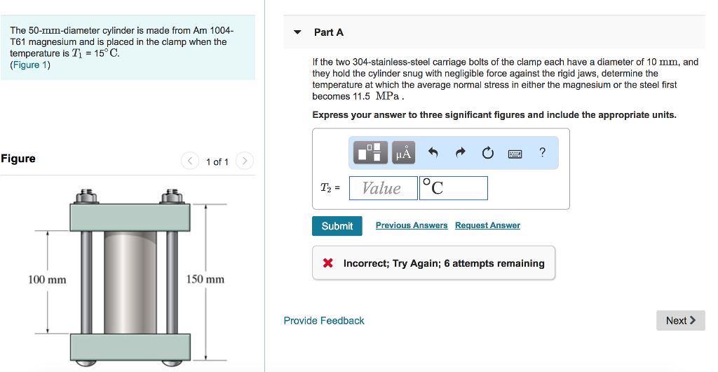This screenshot has width=718, height=372.
Task: Open the Greek symbols µÅ palette
Action: click(403, 152)
